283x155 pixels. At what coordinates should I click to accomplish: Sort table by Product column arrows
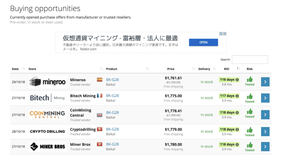click(x=148, y=69)
